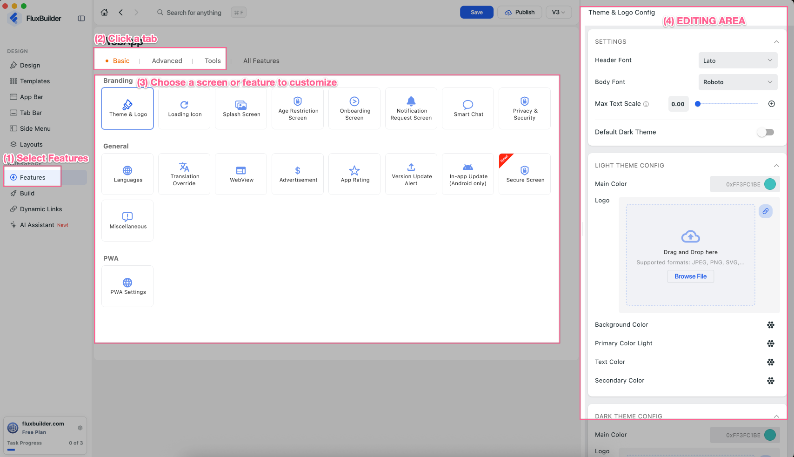Click the Publish button

[x=520, y=13]
